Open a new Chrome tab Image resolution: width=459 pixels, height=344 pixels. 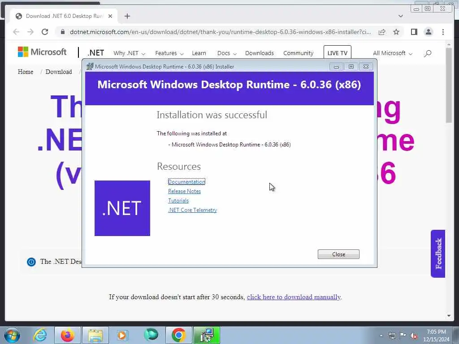pos(127,16)
